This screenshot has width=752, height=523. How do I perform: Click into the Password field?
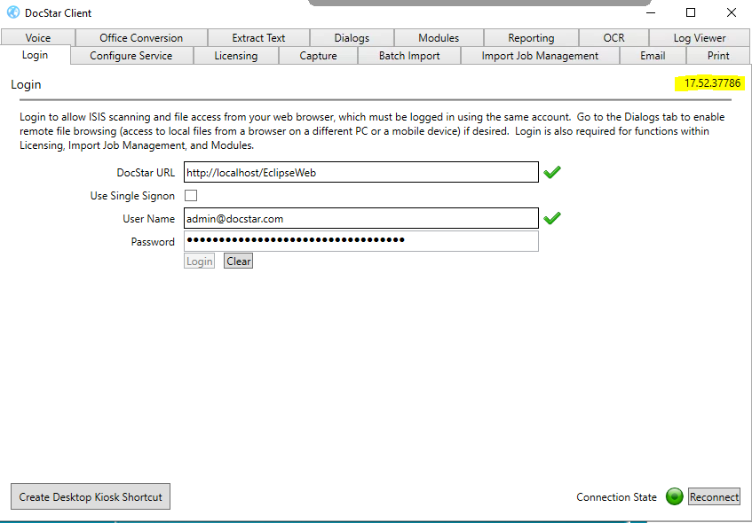coord(361,241)
